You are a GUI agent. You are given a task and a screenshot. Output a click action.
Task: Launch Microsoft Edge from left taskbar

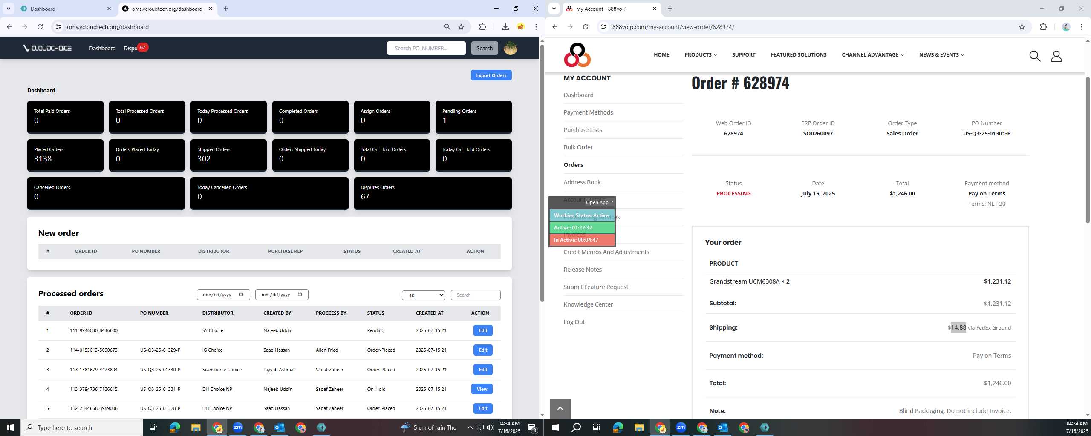tap(175, 427)
